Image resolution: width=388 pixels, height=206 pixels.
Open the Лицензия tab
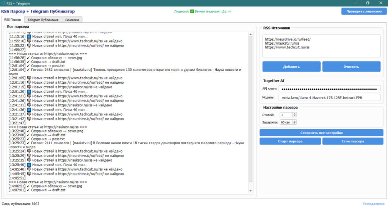click(72, 20)
